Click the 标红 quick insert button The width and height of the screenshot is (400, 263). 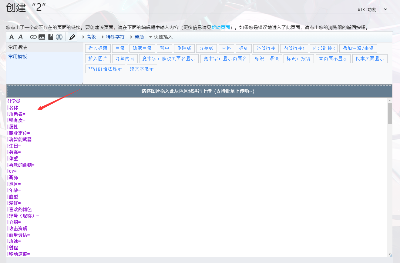coord(244,48)
